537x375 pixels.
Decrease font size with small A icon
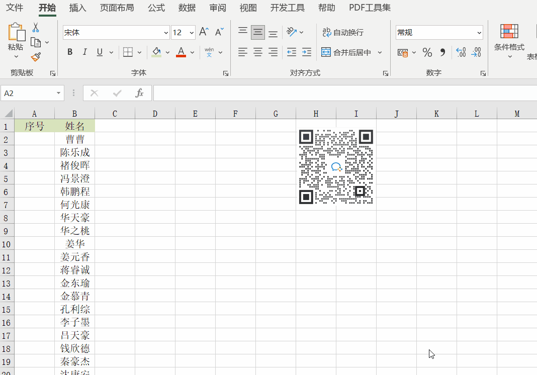click(219, 32)
